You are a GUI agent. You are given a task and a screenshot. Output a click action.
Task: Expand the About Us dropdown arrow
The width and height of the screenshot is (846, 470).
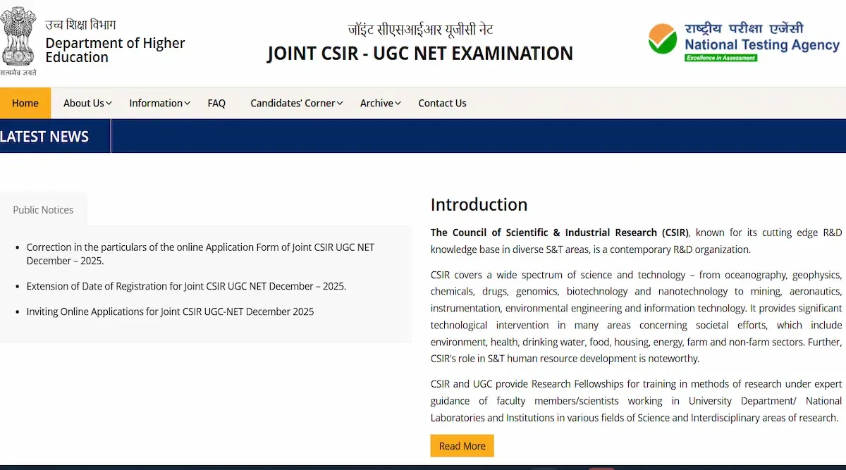pos(109,104)
